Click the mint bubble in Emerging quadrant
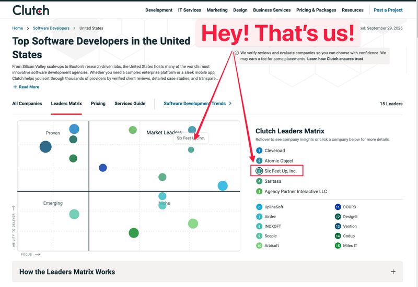 click(x=74, y=214)
